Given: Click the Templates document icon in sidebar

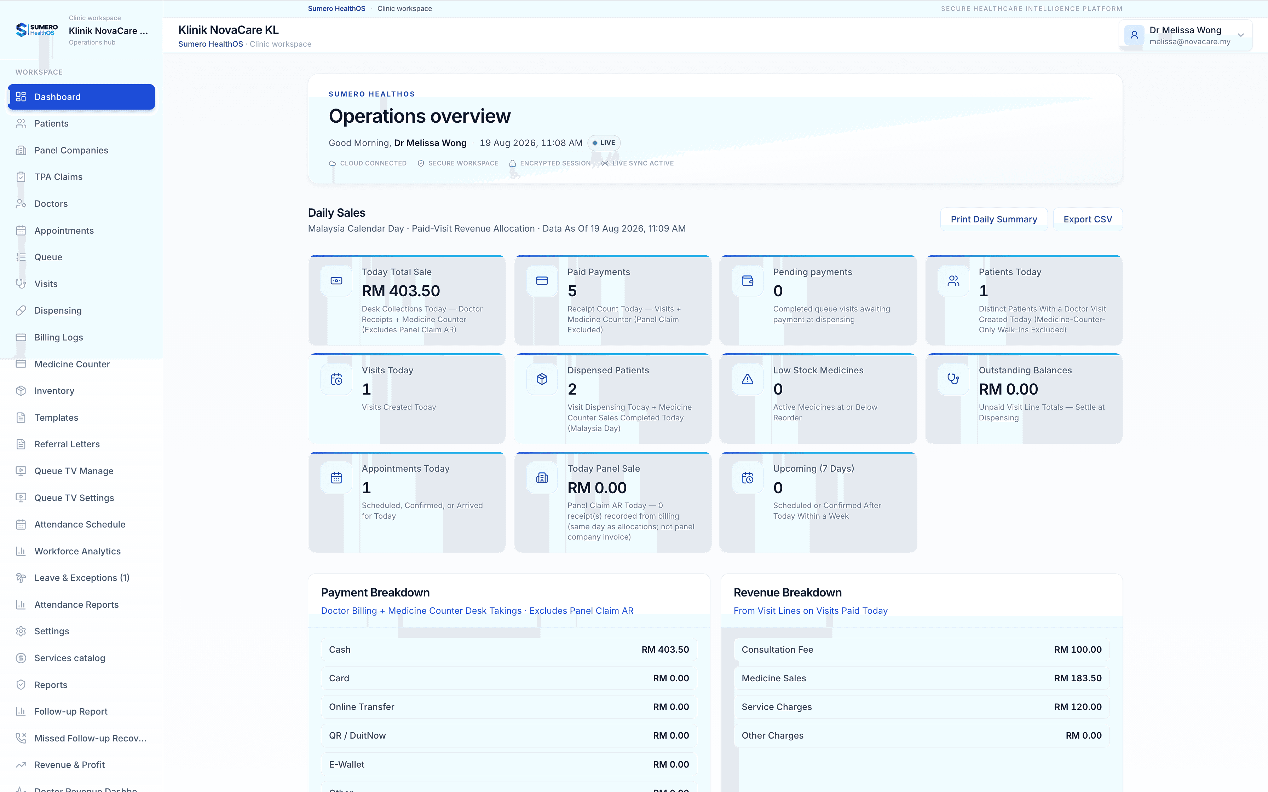Looking at the screenshot, I should tap(21, 418).
